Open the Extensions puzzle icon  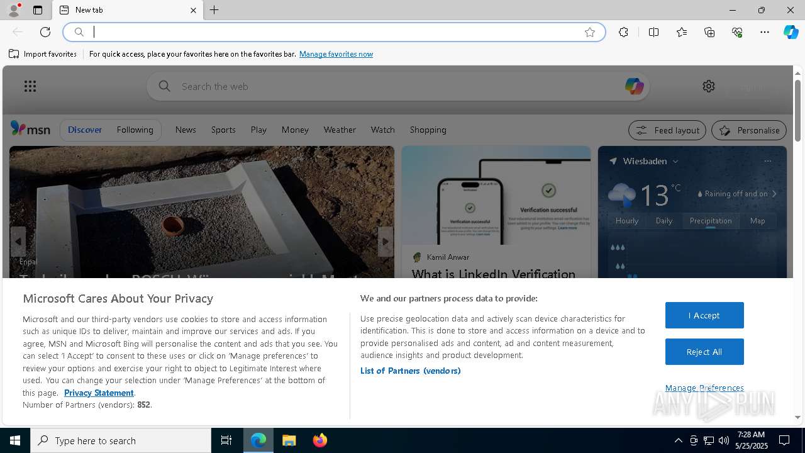point(623,32)
